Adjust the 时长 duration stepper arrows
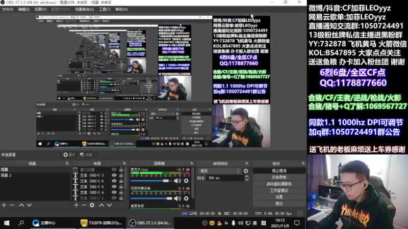This screenshot has height=229, width=408. tap(247, 178)
